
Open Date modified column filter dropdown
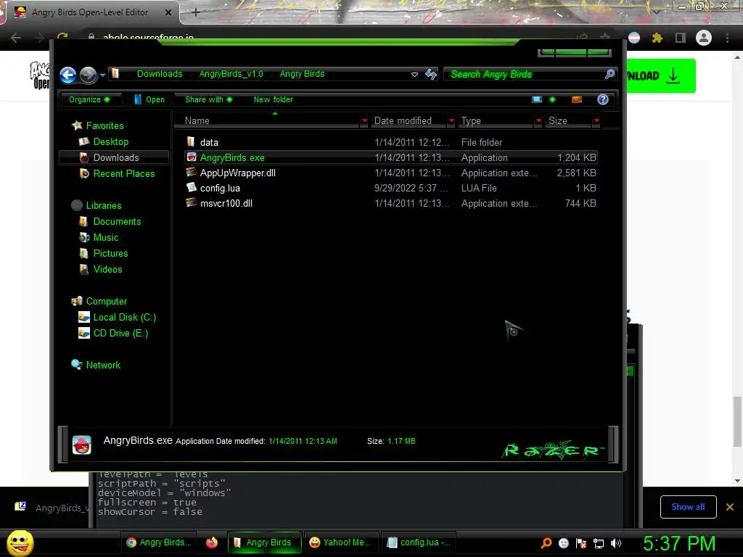pos(451,121)
